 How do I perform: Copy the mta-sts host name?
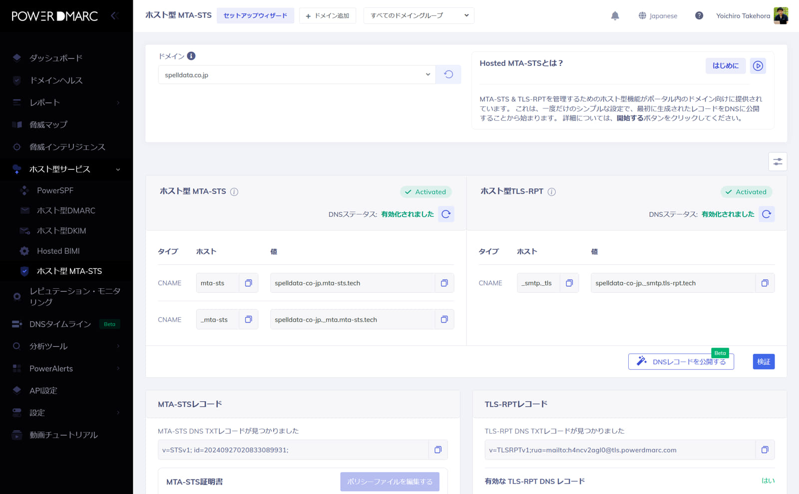point(248,283)
